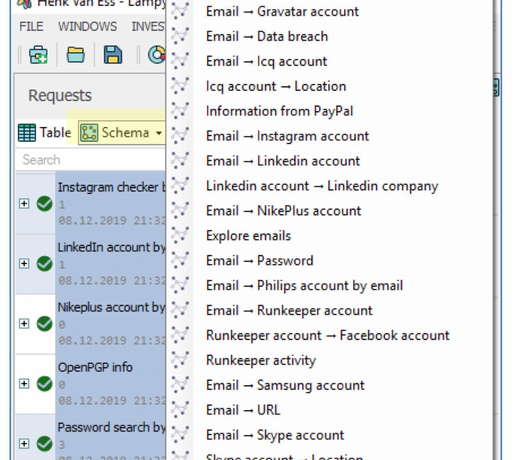Click icon beside Email → Samsung account

pyautogui.click(x=180, y=385)
